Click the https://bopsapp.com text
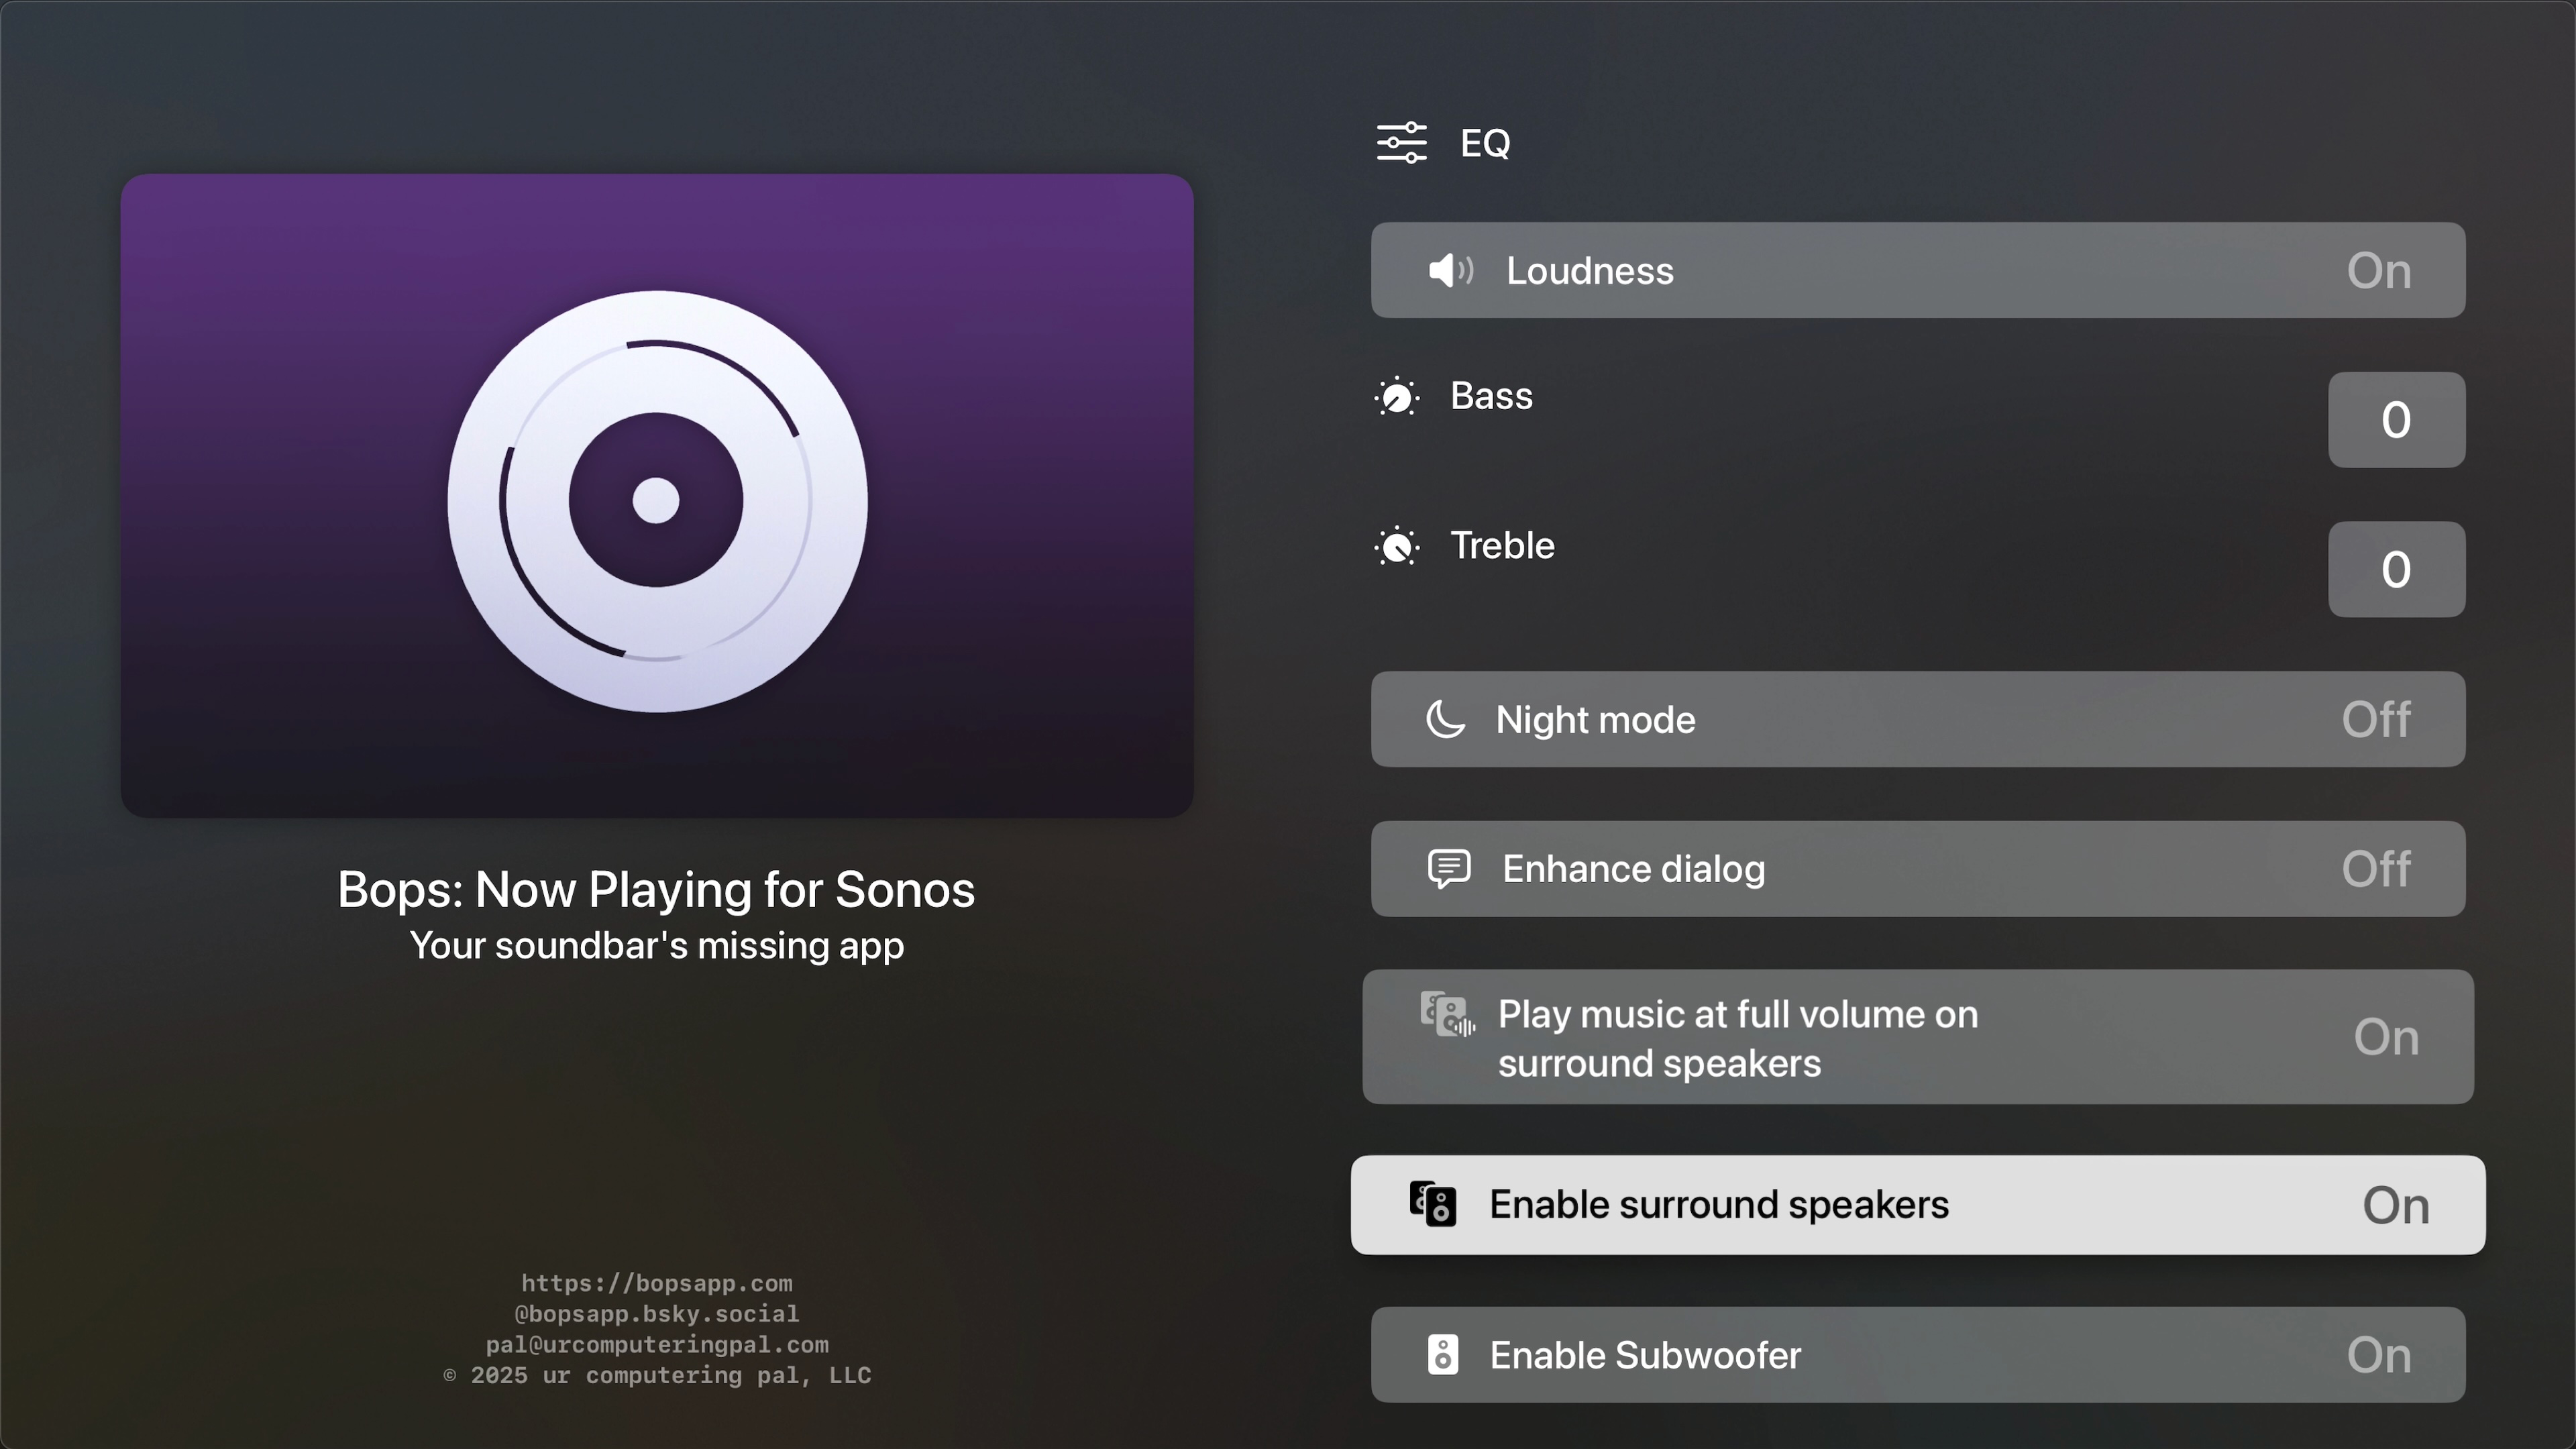 point(657,1283)
